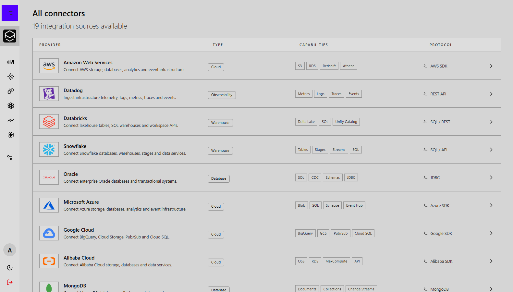Click the Snowflake logo
The width and height of the screenshot is (513, 292).
(x=49, y=150)
